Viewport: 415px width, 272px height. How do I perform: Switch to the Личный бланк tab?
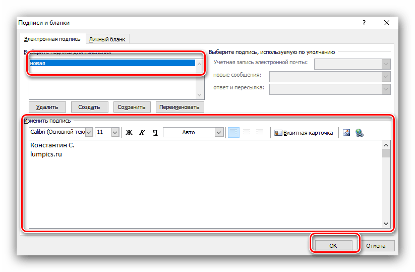[x=107, y=39]
